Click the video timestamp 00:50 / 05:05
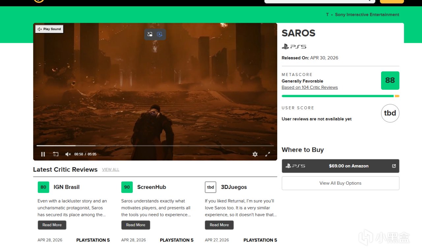The height and width of the screenshot is (252, 422). [85, 154]
